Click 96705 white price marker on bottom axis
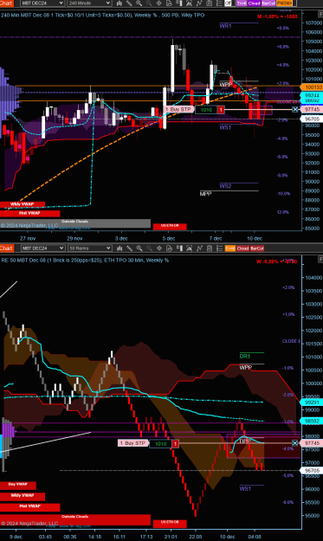The height and width of the screenshot is (541, 323). 312,470
